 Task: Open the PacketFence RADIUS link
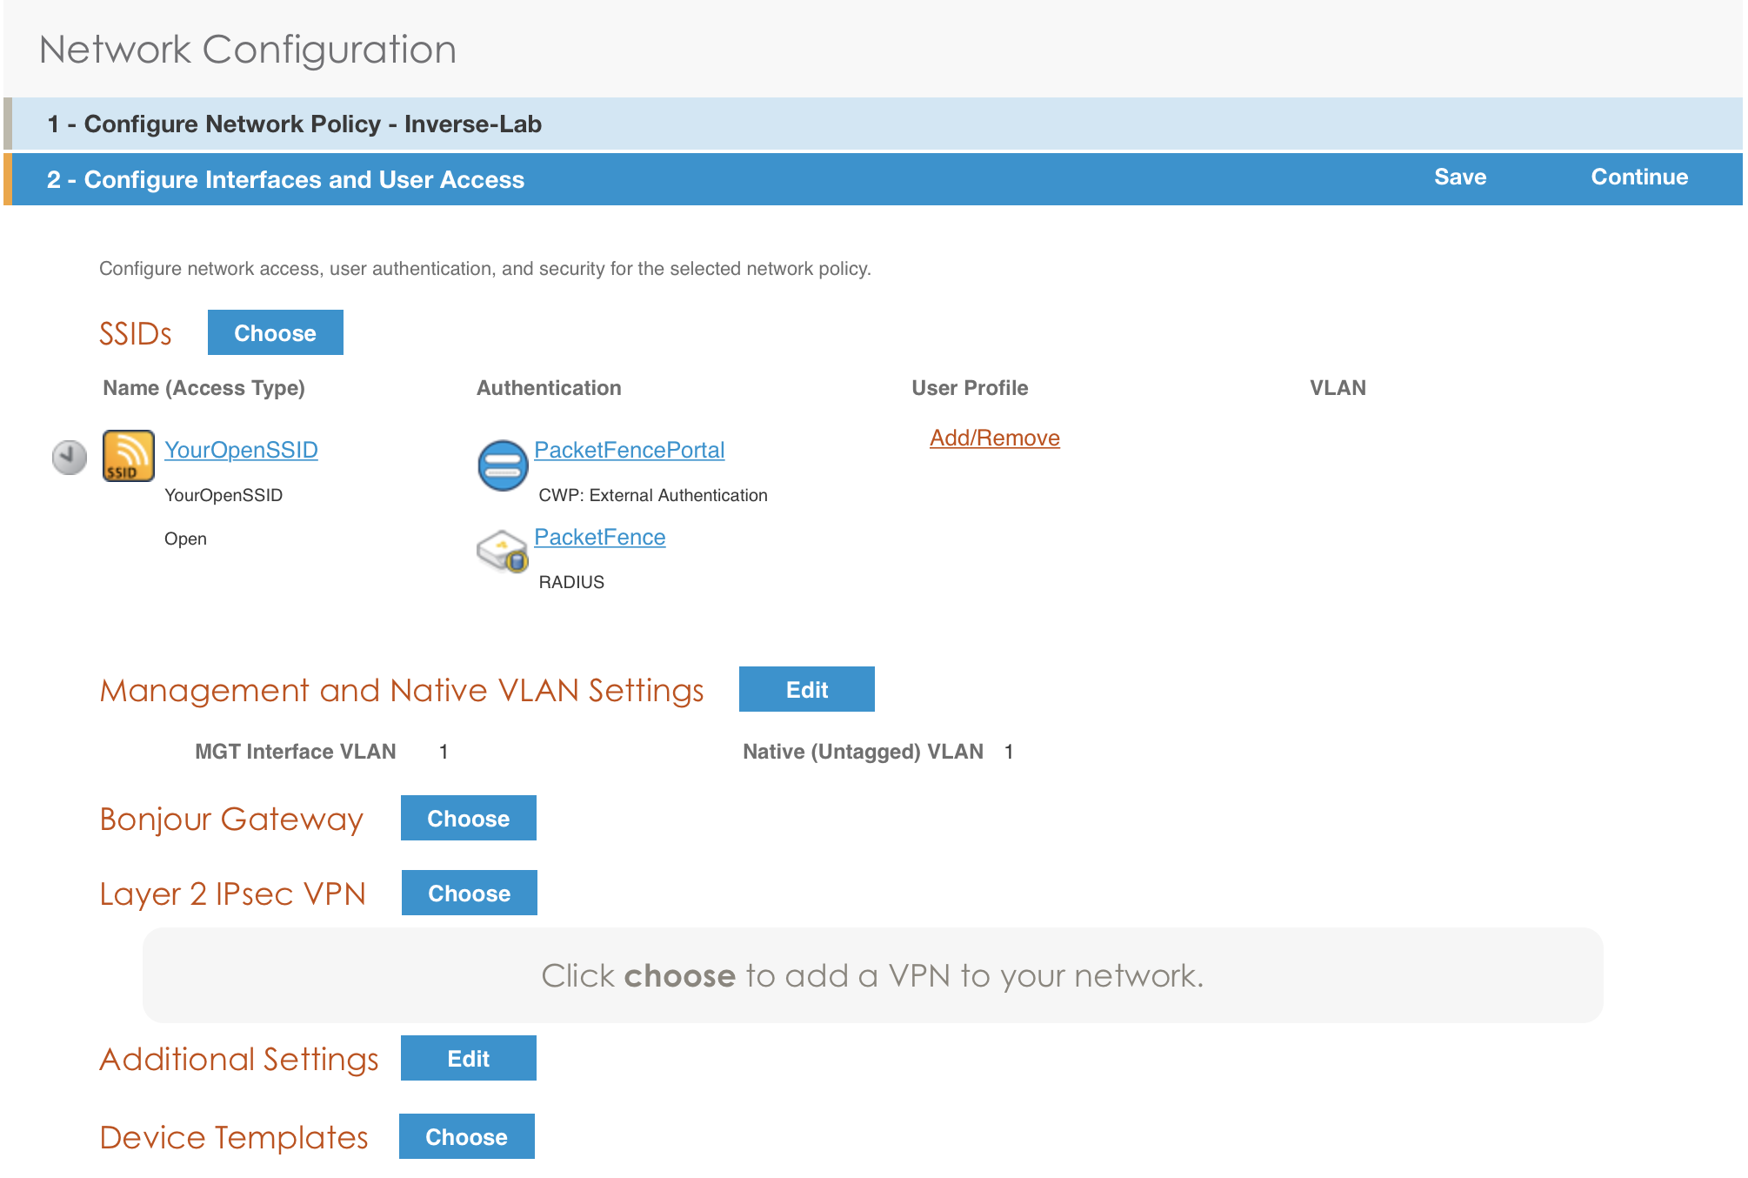point(599,537)
